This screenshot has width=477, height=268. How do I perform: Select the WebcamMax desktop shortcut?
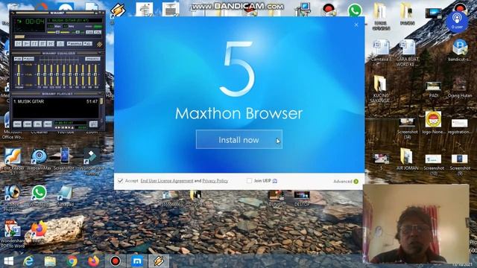click(39, 159)
